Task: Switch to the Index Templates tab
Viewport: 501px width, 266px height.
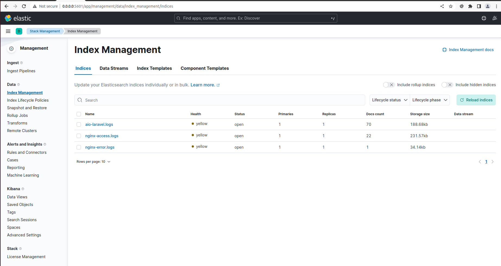Action: point(154,68)
